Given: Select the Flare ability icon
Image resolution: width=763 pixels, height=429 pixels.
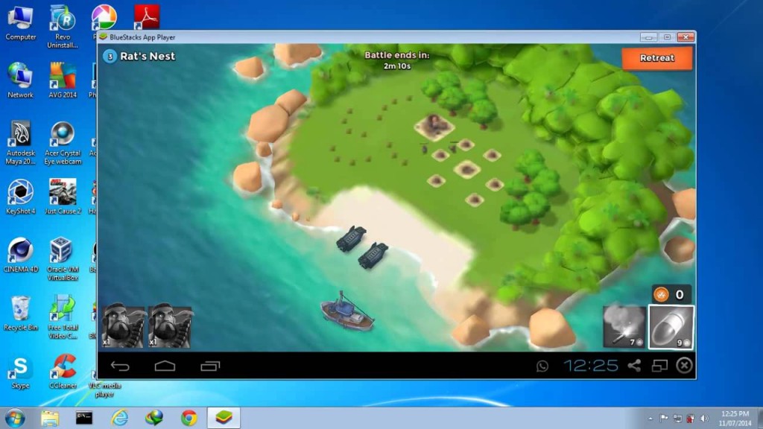Looking at the screenshot, I should [x=624, y=326].
